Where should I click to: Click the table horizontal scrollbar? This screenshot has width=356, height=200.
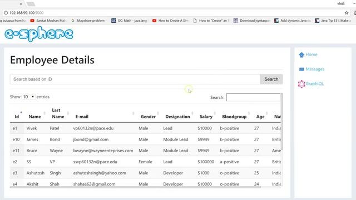(135, 187)
